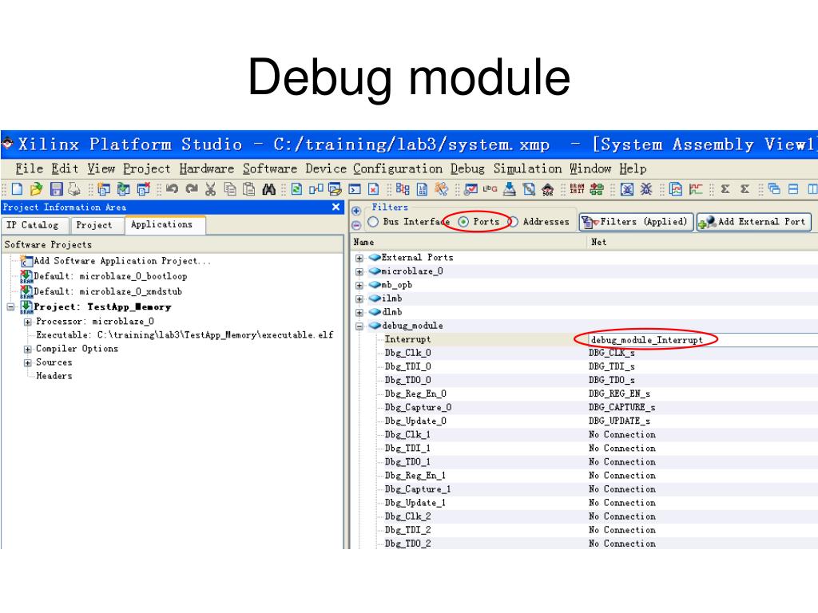Click the plus icon beside Filters
Viewport: 818px width, 613px height.
356,211
